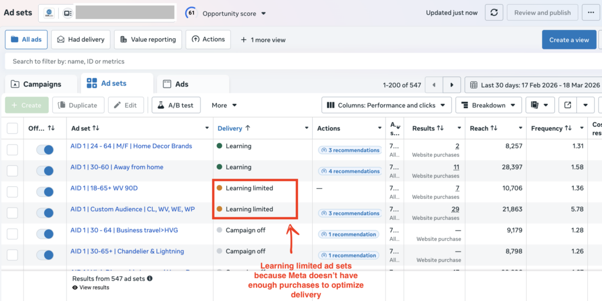Click the refresh data icon
This screenshot has width=602, height=301.
coord(494,13)
